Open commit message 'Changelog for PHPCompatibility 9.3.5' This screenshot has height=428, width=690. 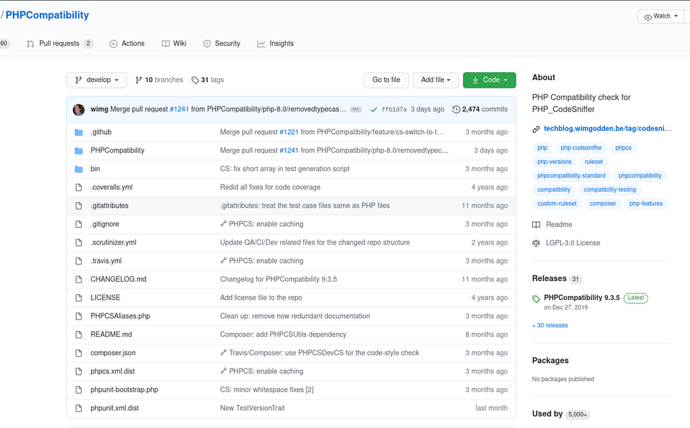[278, 279]
